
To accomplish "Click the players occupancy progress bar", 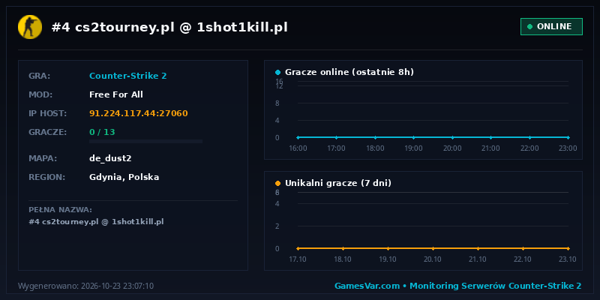I will 145,142.
